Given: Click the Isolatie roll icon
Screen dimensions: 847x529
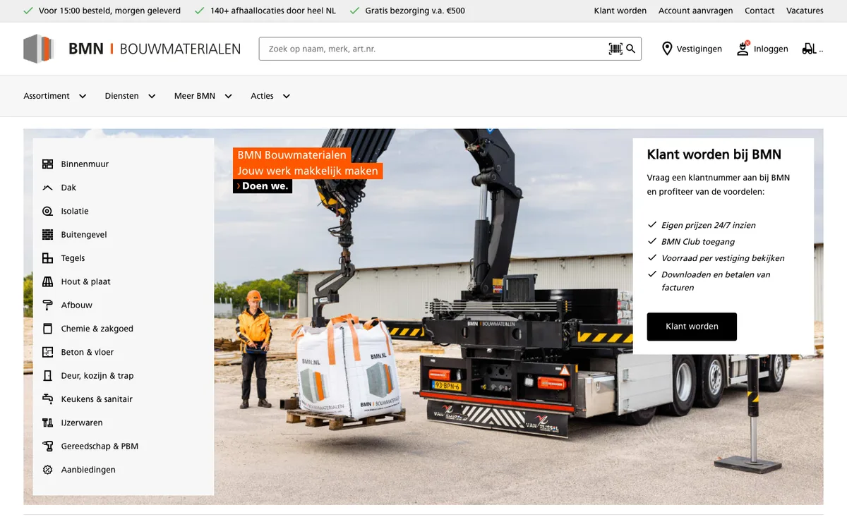Looking at the screenshot, I should [x=47, y=211].
